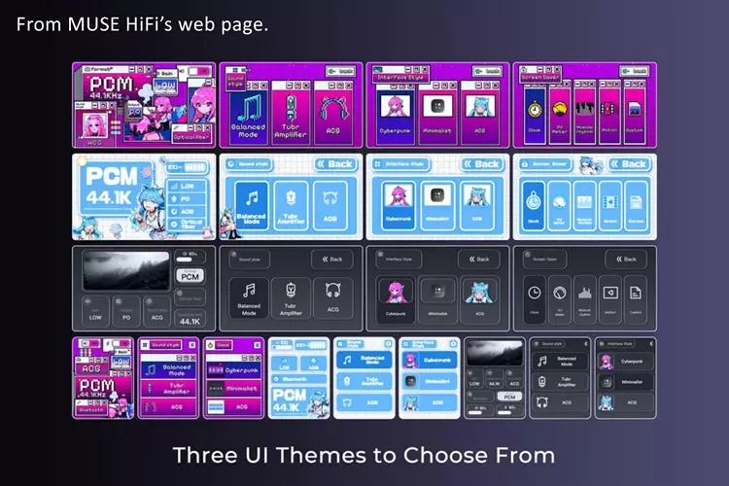Choose Custom document tile in dark Screen Saver screen

[635, 299]
